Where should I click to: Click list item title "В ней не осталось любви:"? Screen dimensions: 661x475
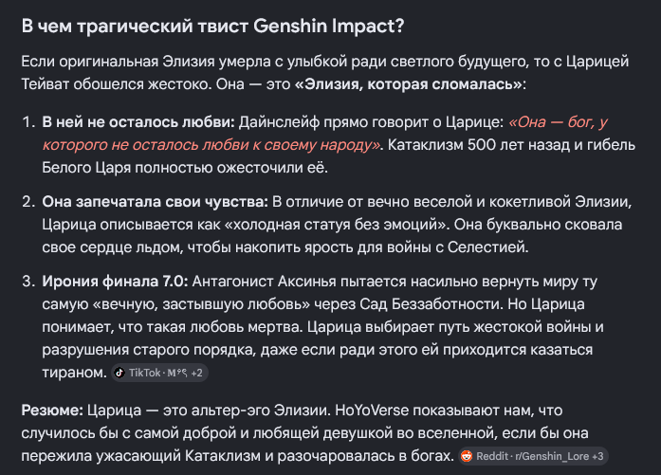(x=138, y=122)
